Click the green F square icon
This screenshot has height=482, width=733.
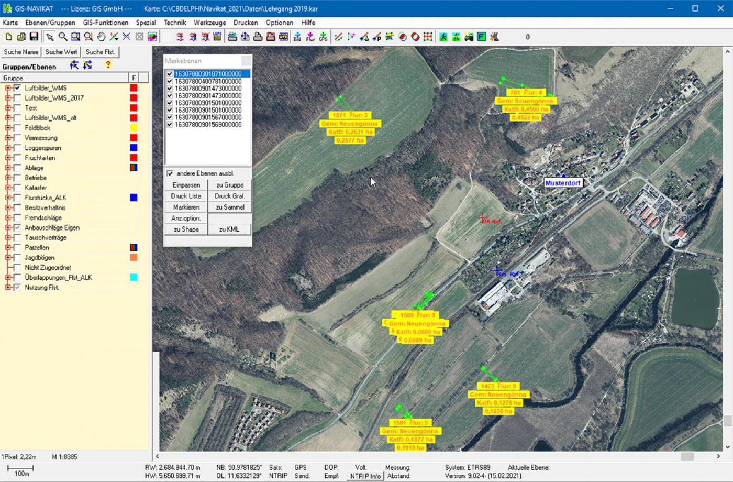point(482,37)
